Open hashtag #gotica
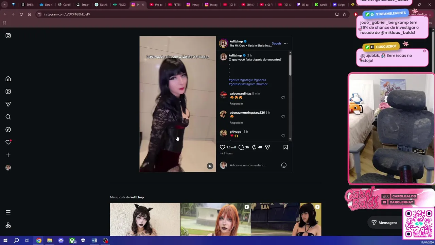 coord(234,80)
